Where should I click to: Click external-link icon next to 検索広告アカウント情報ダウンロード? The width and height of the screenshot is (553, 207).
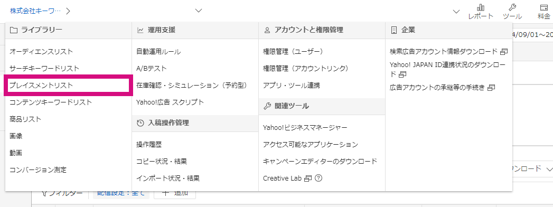[504, 52]
